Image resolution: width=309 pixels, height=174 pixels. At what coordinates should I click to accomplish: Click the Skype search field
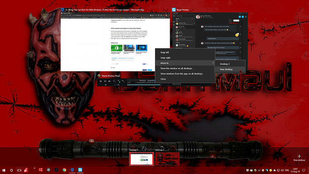click(185, 16)
